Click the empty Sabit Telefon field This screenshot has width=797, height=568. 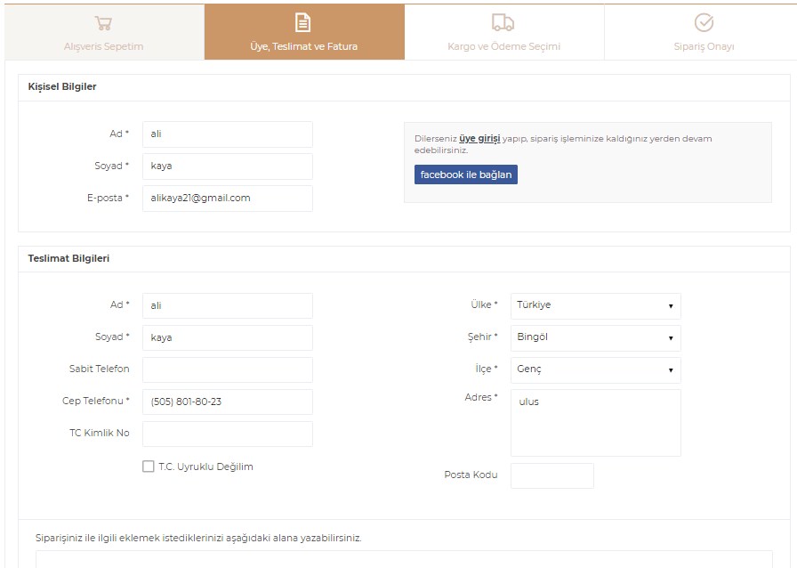coord(228,369)
